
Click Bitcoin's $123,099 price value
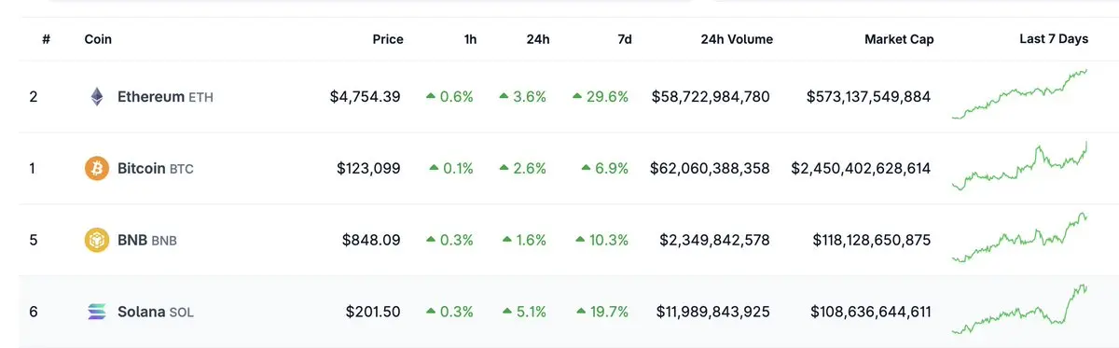[368, 169]
